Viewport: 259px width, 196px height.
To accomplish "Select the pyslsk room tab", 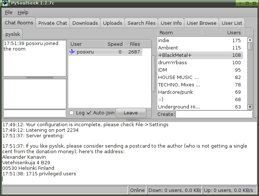I will tap(13, 34).
